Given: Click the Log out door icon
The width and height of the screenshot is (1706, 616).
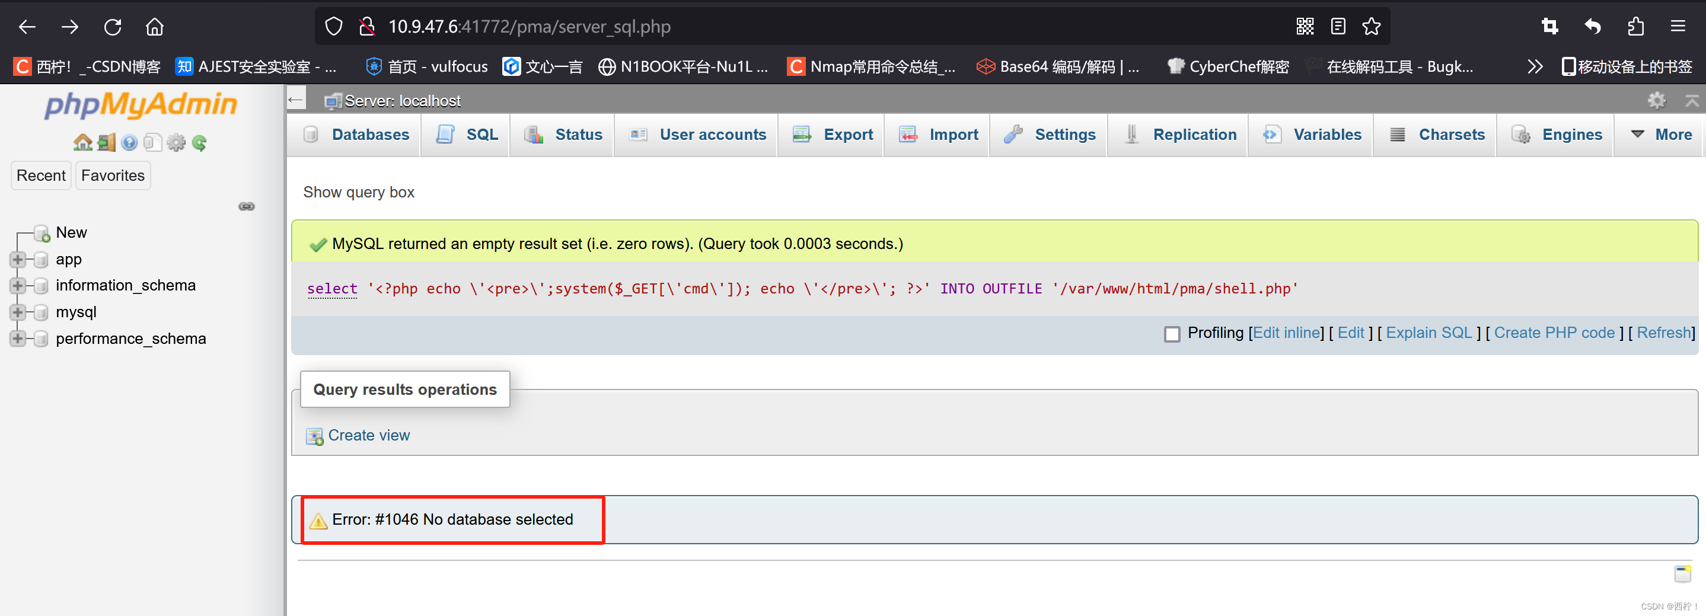Looking at the screenshot, I should [106, 142].
